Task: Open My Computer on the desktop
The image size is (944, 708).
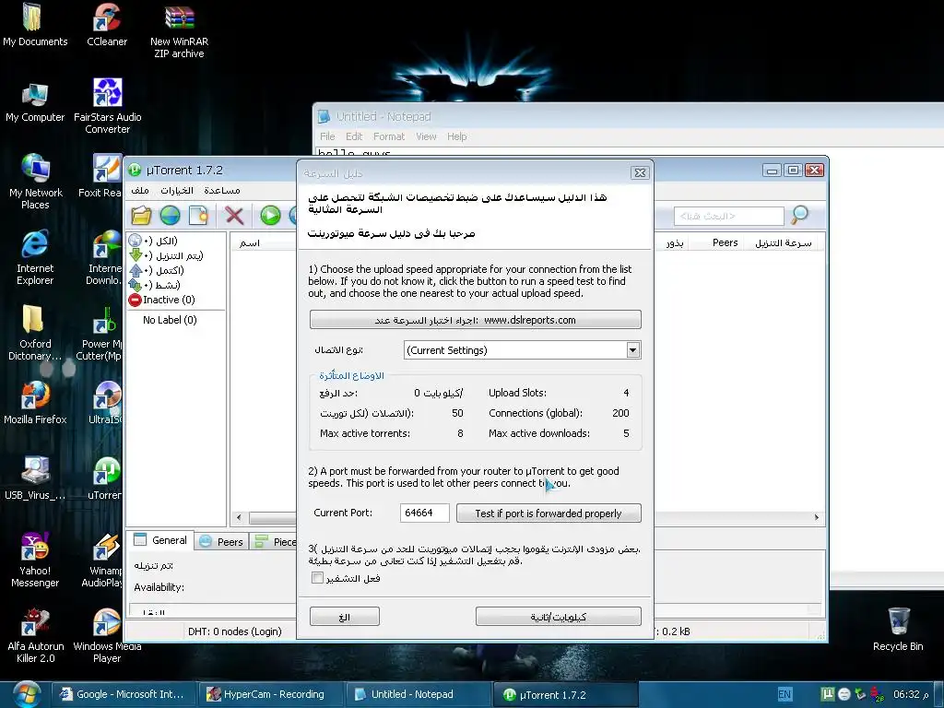Action: point(34,102)
